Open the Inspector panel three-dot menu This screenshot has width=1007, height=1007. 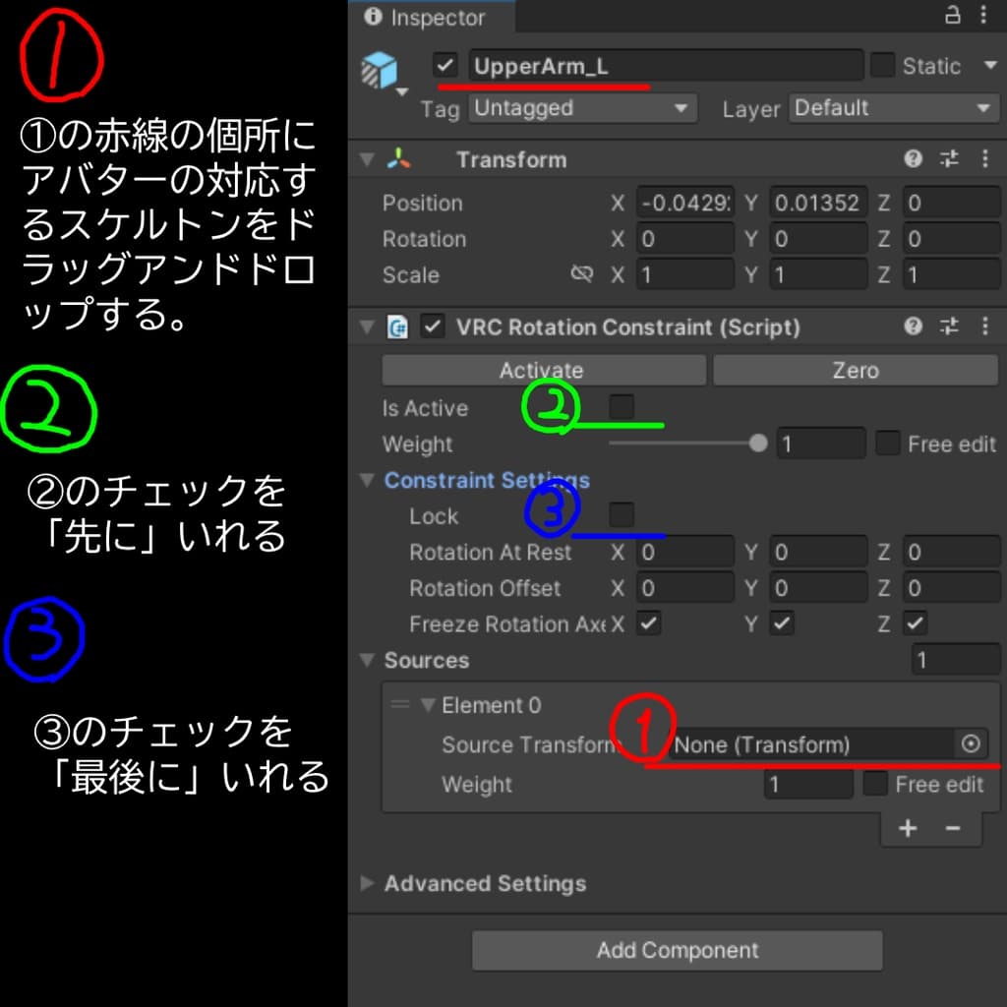(x=983, y=15)
